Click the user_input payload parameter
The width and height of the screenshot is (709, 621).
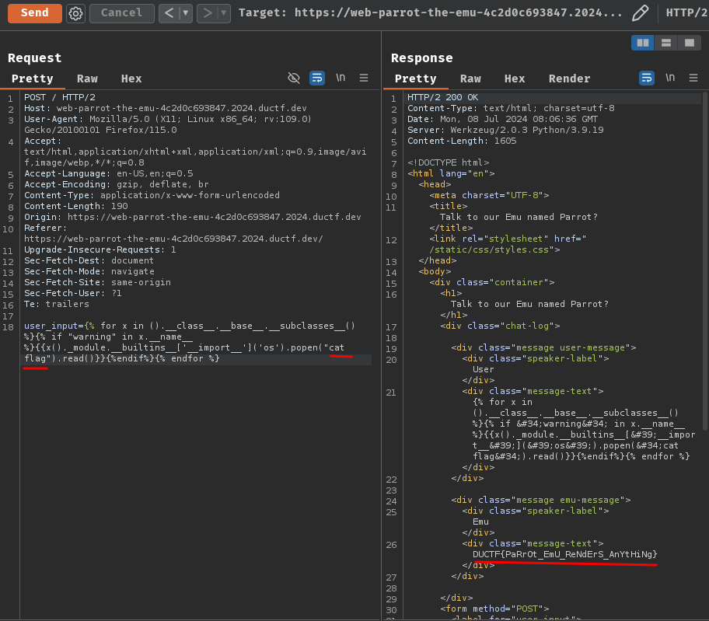pos(190,342)
